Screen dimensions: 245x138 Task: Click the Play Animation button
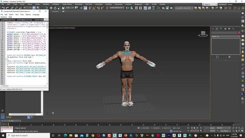point(194,128)
